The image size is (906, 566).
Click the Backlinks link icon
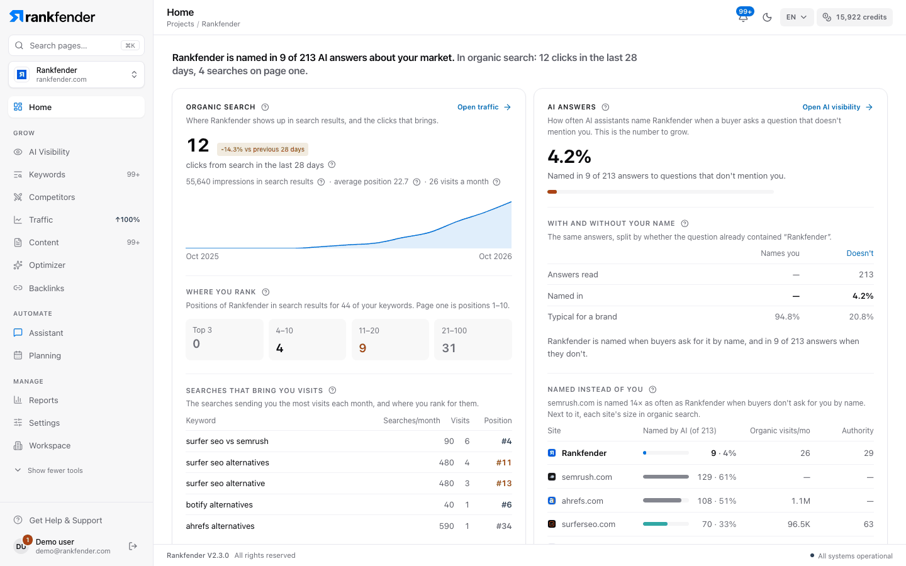(18, 288)
